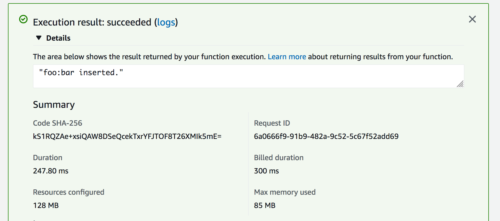Follow the Learn more link
The image size is (500, 221).
click(287, 57)
